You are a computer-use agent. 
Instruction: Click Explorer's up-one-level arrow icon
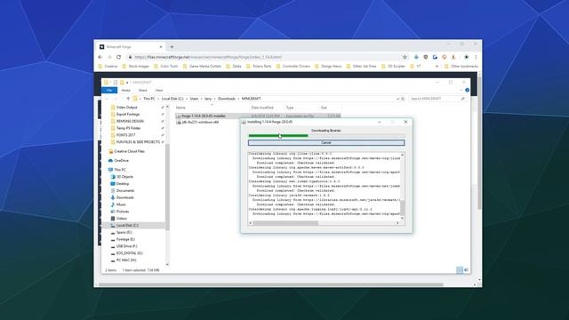click(x=128, y=99)
